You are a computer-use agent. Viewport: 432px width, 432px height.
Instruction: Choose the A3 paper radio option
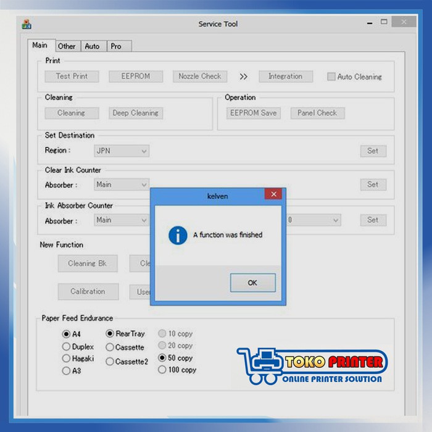click(x=66, y=370)
